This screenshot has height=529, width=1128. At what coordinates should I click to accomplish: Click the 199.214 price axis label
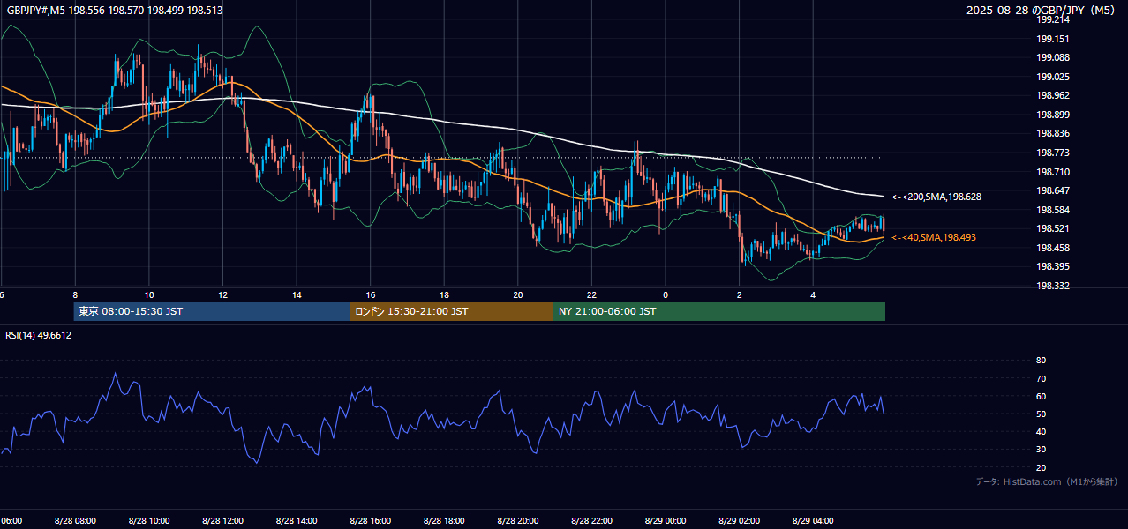pyautogui.click(x=1053, y=19)
